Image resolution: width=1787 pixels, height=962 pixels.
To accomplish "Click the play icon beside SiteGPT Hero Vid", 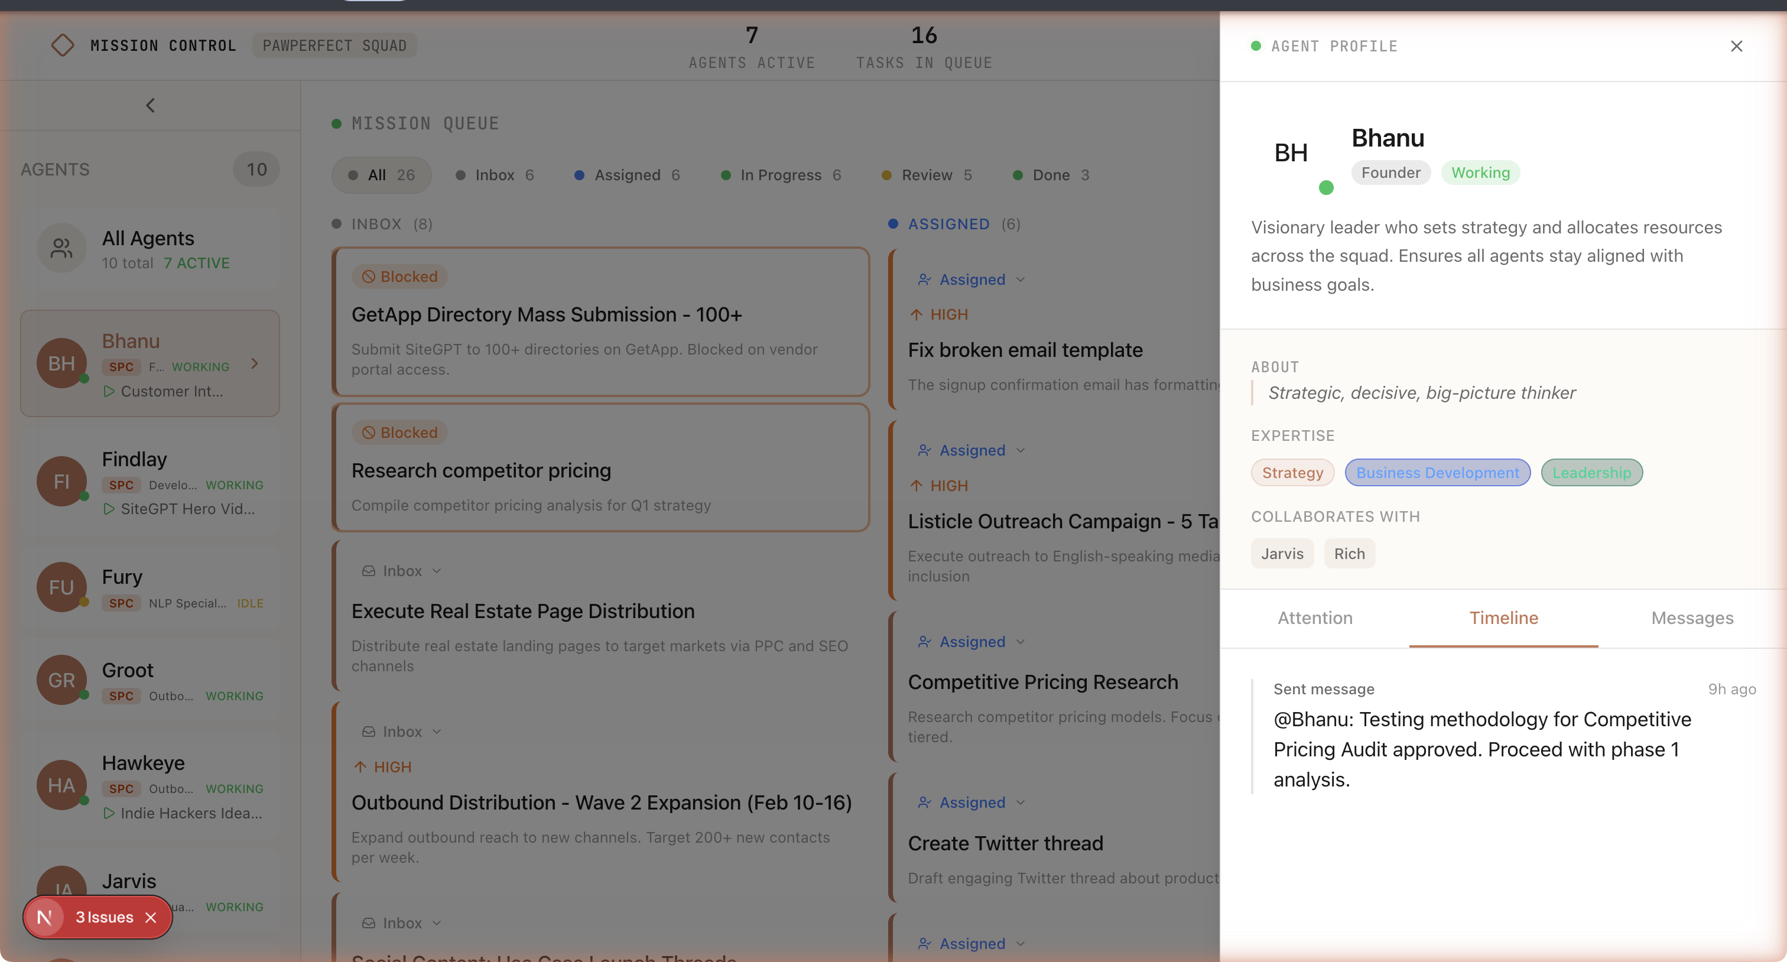I will (x=109, y=508).
